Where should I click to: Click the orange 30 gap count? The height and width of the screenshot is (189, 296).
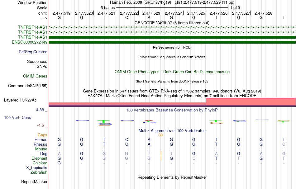(x=160, y=135)
